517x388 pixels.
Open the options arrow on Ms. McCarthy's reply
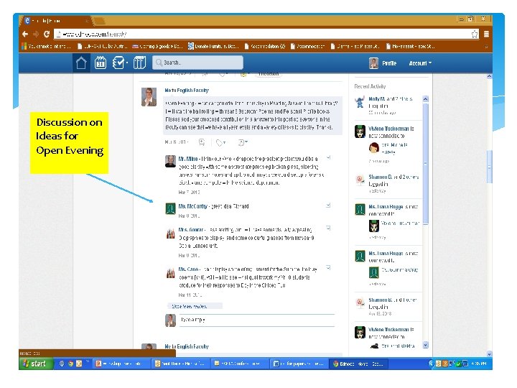[328, 205]
